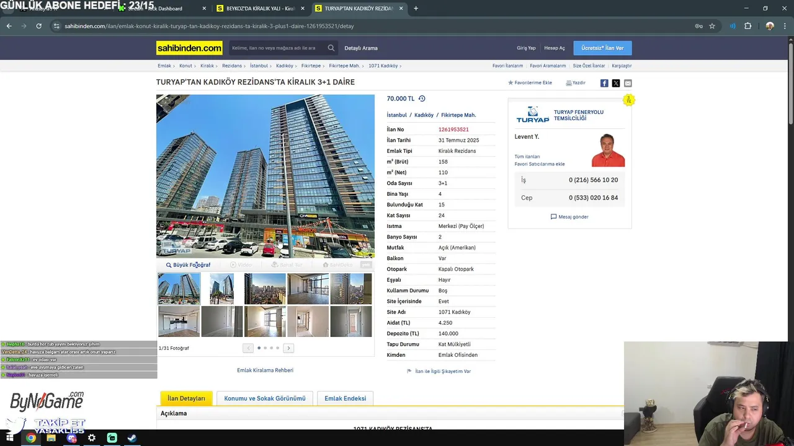Open File Explorer from the taskbar
The height and width of the screenshot is (446, 794).
point(51,438)
